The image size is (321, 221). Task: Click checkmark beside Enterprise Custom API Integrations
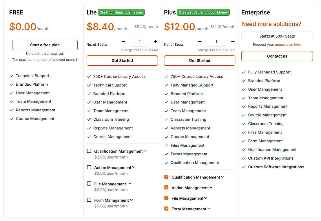click(x=244, y=159)
